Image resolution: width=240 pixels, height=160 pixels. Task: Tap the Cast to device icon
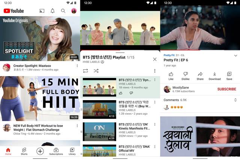click(42, 11)
